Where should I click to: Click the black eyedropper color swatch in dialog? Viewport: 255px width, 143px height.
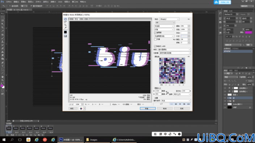click(x=65, y=32)
